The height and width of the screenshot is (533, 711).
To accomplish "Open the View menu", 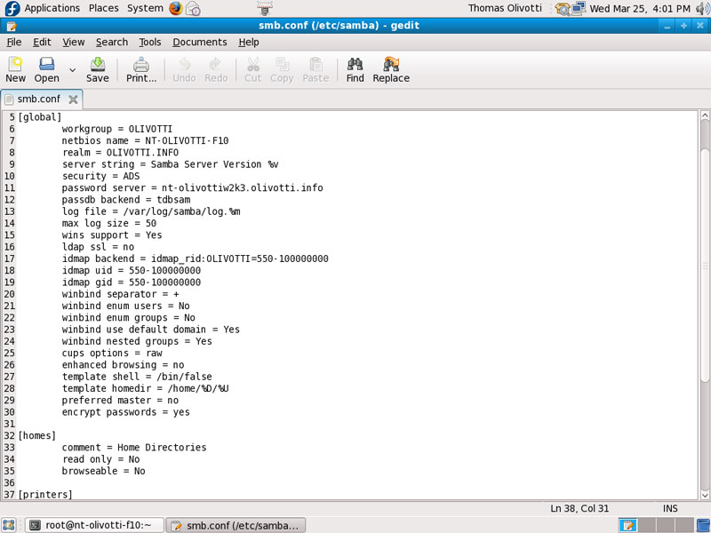I will [x=74, y=42].
